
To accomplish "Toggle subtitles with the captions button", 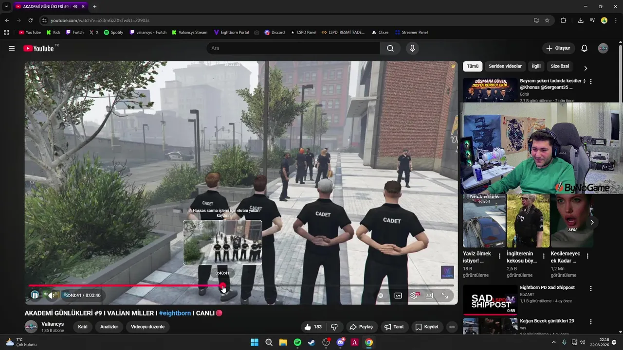I will (398, 295).
